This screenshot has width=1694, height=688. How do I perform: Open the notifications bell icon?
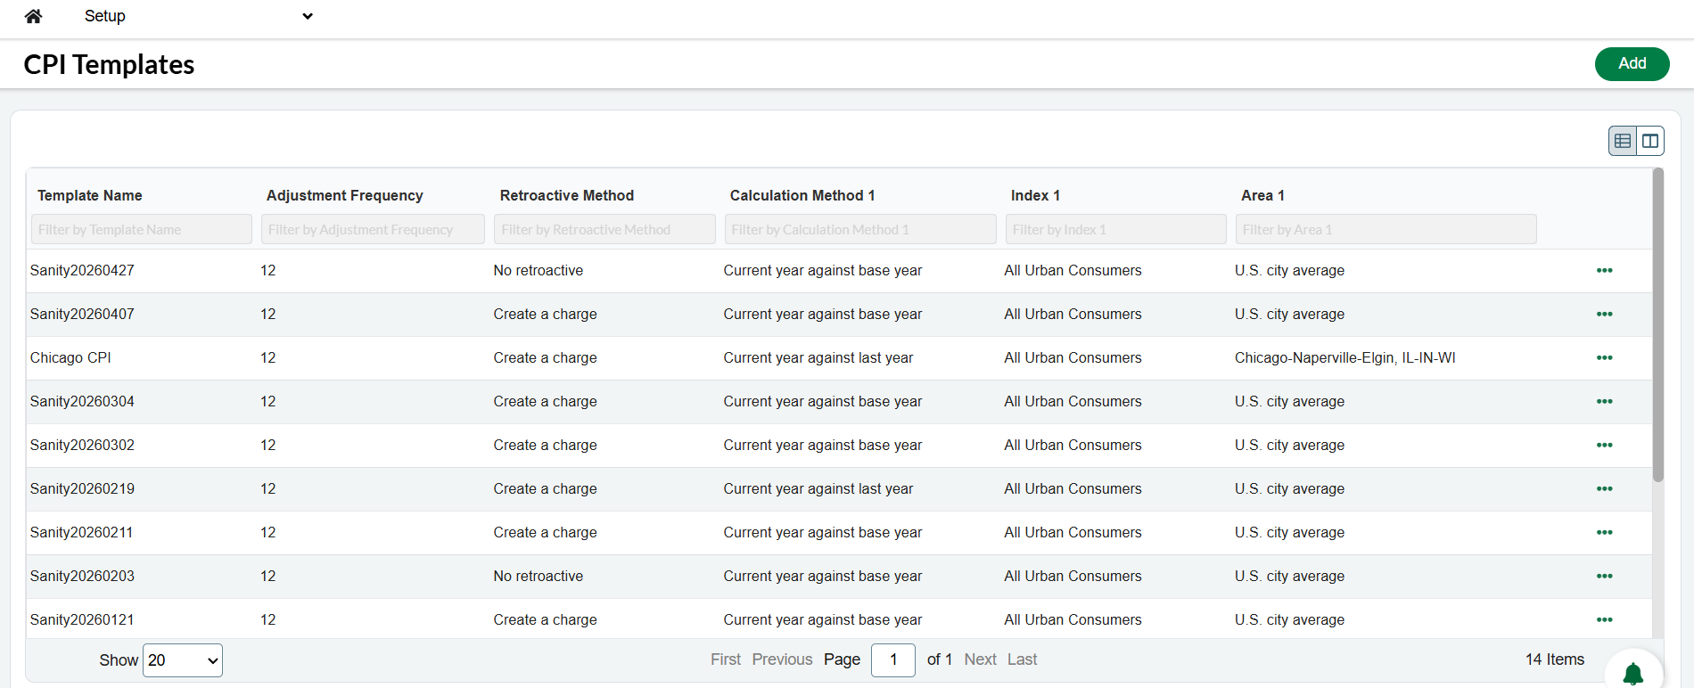pos(1632,674)
